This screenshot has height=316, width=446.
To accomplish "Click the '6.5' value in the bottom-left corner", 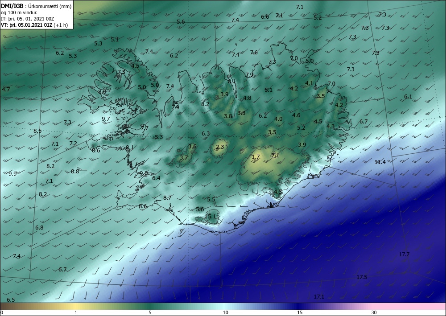I will [11, 300].
